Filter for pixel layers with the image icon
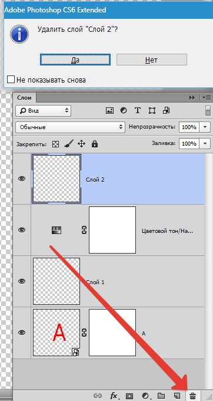This screenshot has width=213, height=401. pyautogui.click(x=109, y=110)
